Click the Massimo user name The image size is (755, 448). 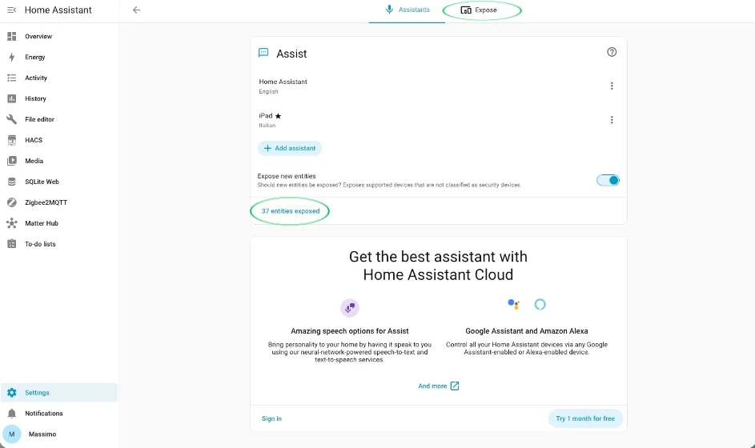pos(42,434)
